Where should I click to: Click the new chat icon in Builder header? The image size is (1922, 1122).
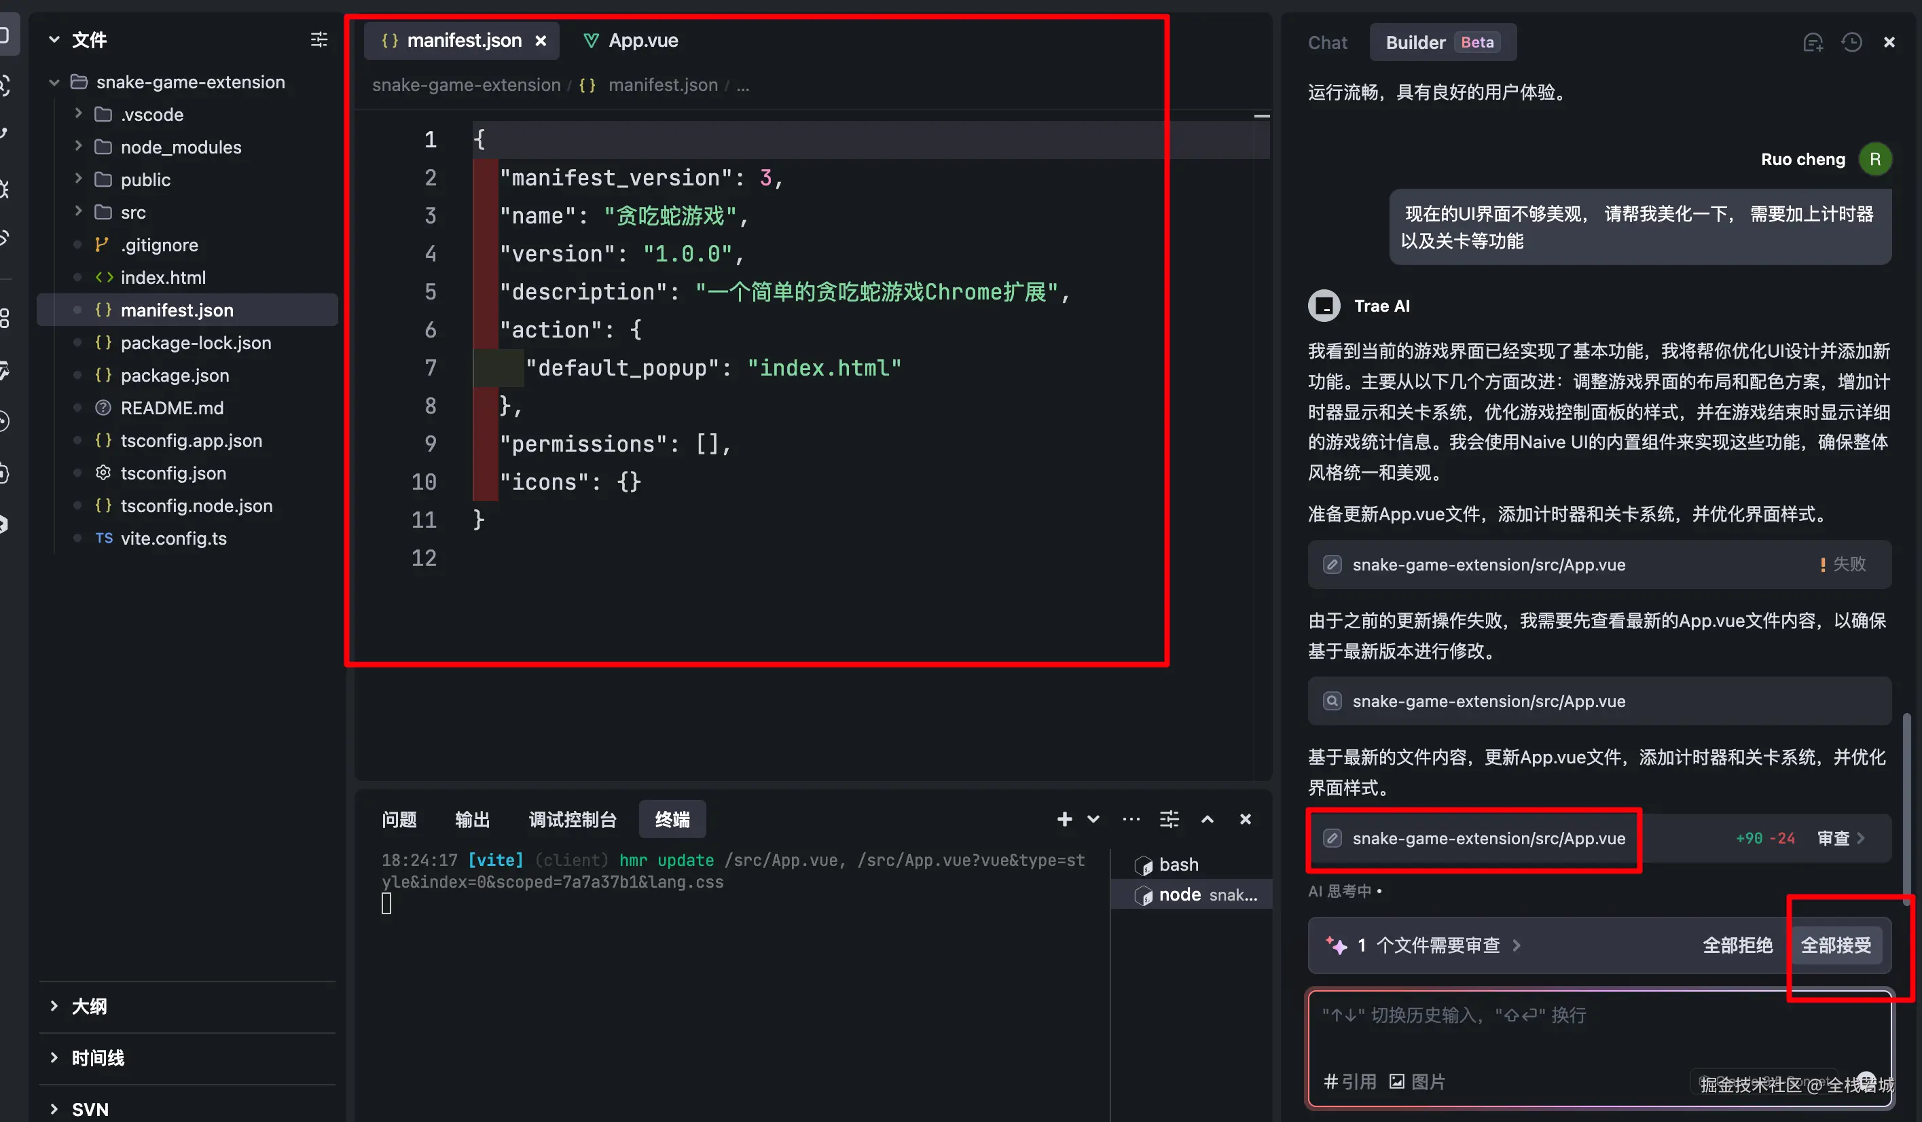point(1813,43)
